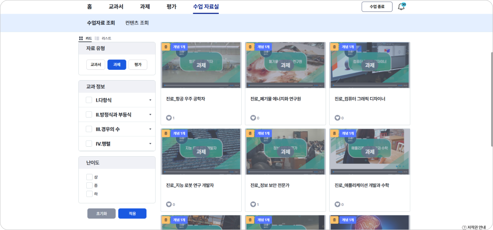The width and height of the screenshot is (493, 230).
Task: Check the Ⅳ.행렬 checkbox
Action: click(x=89, y=144)
